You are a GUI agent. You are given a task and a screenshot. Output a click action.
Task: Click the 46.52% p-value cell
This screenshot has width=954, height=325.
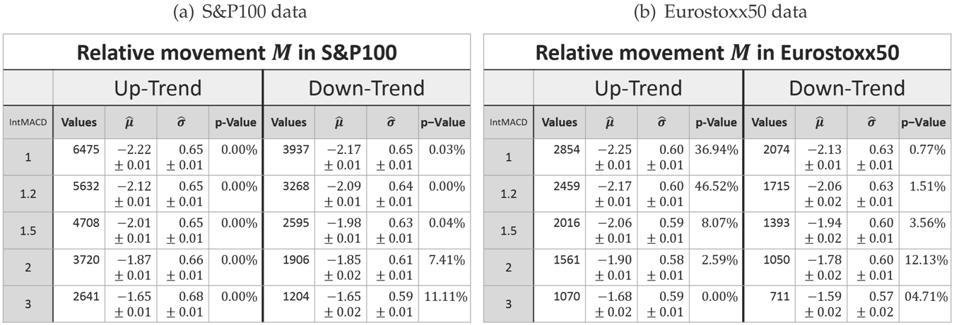coord(716,192)
